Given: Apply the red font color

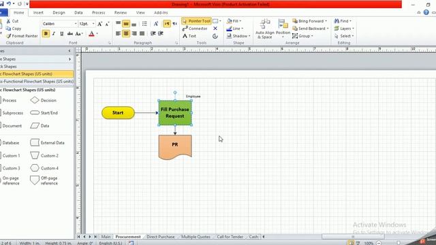Looking at the screenshot, I should [91, 33].
